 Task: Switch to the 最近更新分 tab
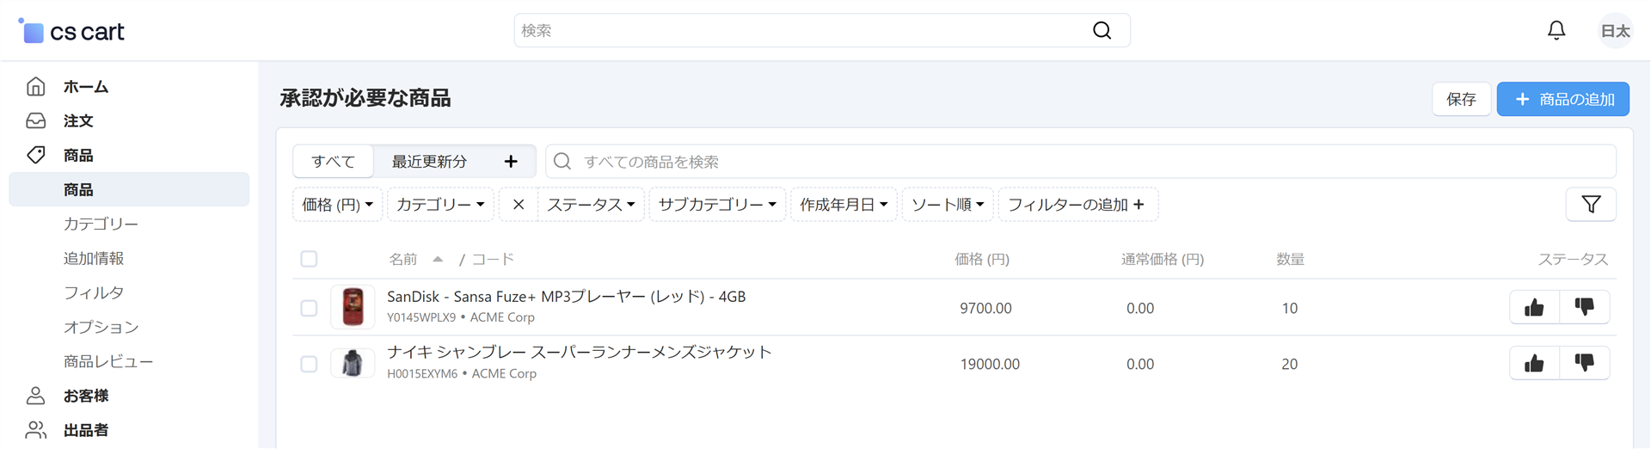pyautogui.click(x=430, y=162)
